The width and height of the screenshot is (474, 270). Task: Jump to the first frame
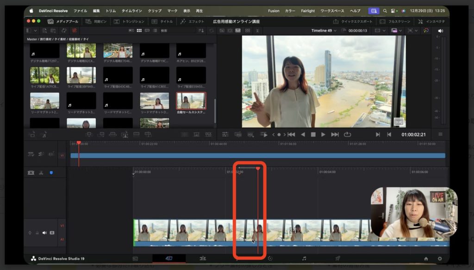(x=291, y=135)
